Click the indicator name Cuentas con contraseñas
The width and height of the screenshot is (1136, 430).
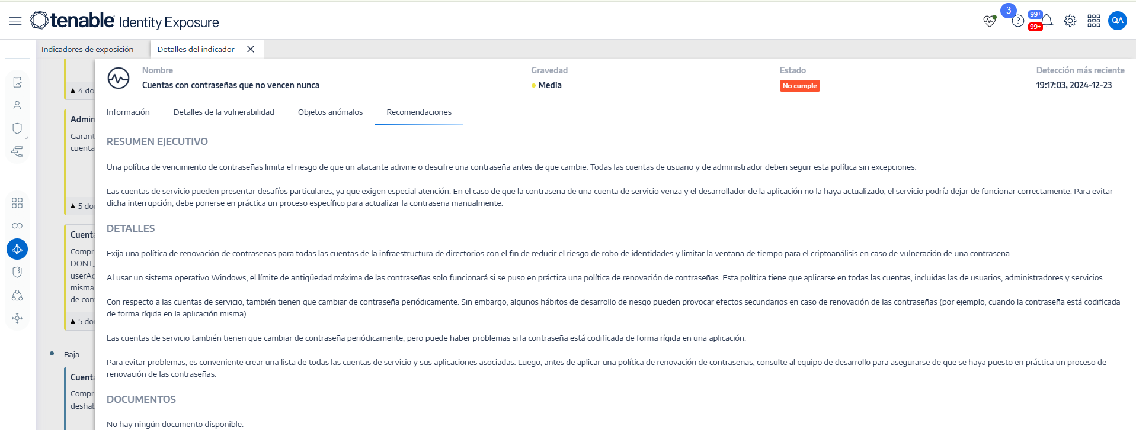[231, 85]
